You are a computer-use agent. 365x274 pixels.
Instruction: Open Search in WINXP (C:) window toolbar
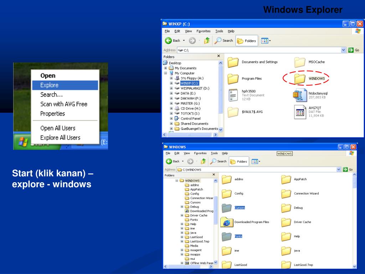point(224,41)
